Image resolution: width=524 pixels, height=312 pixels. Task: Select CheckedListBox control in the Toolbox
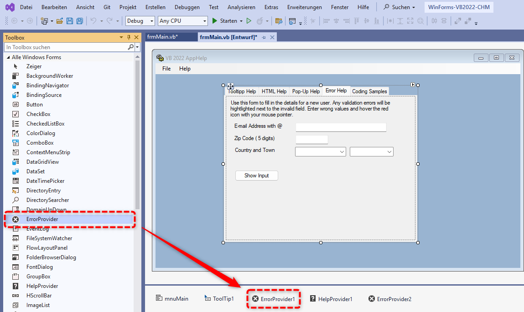(x=45, y=124)
